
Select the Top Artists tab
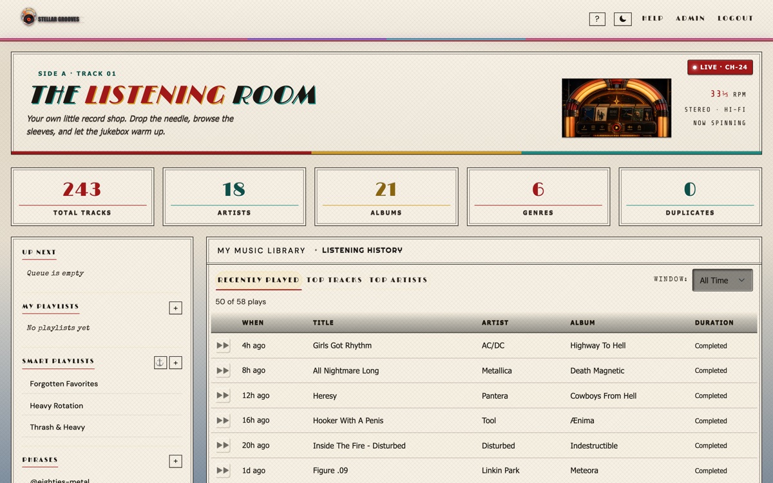(x=398, y=280)
